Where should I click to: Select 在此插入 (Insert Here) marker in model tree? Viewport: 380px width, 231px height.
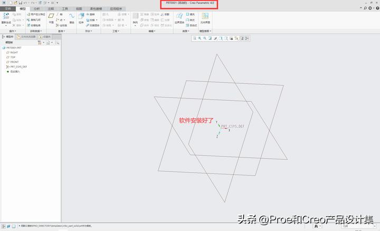pos(13,71)
